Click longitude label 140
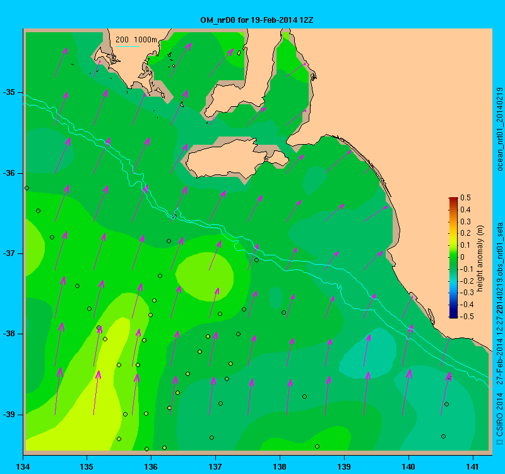This screenshot has height=474, width=505. [408, 467]
